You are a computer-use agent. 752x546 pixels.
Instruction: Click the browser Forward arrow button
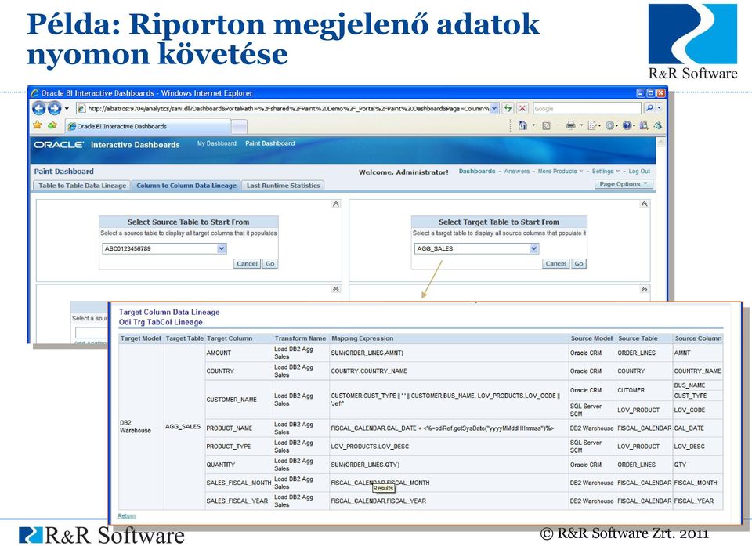[x=54, y=108]
